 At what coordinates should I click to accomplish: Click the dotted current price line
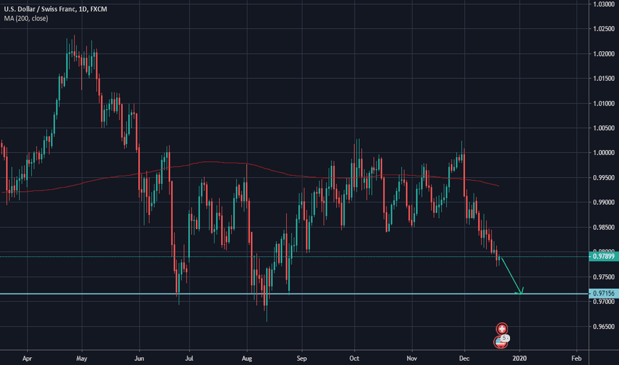[199, 257]
